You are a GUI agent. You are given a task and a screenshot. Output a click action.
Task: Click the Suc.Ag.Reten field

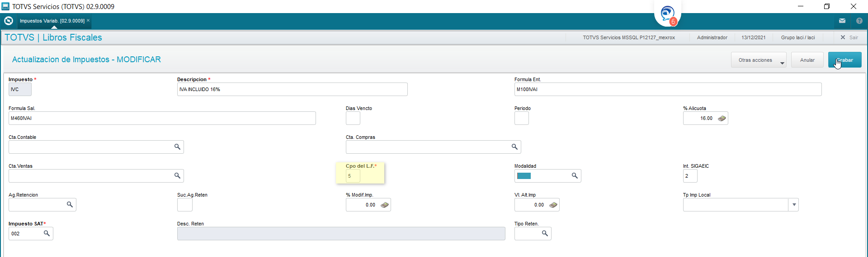click(x=185, y=205)
